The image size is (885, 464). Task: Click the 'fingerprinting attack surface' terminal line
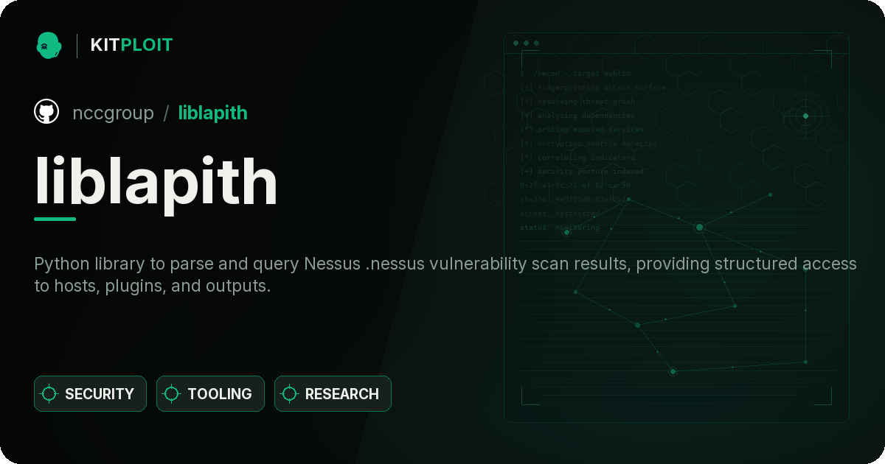tap(593, 88)
